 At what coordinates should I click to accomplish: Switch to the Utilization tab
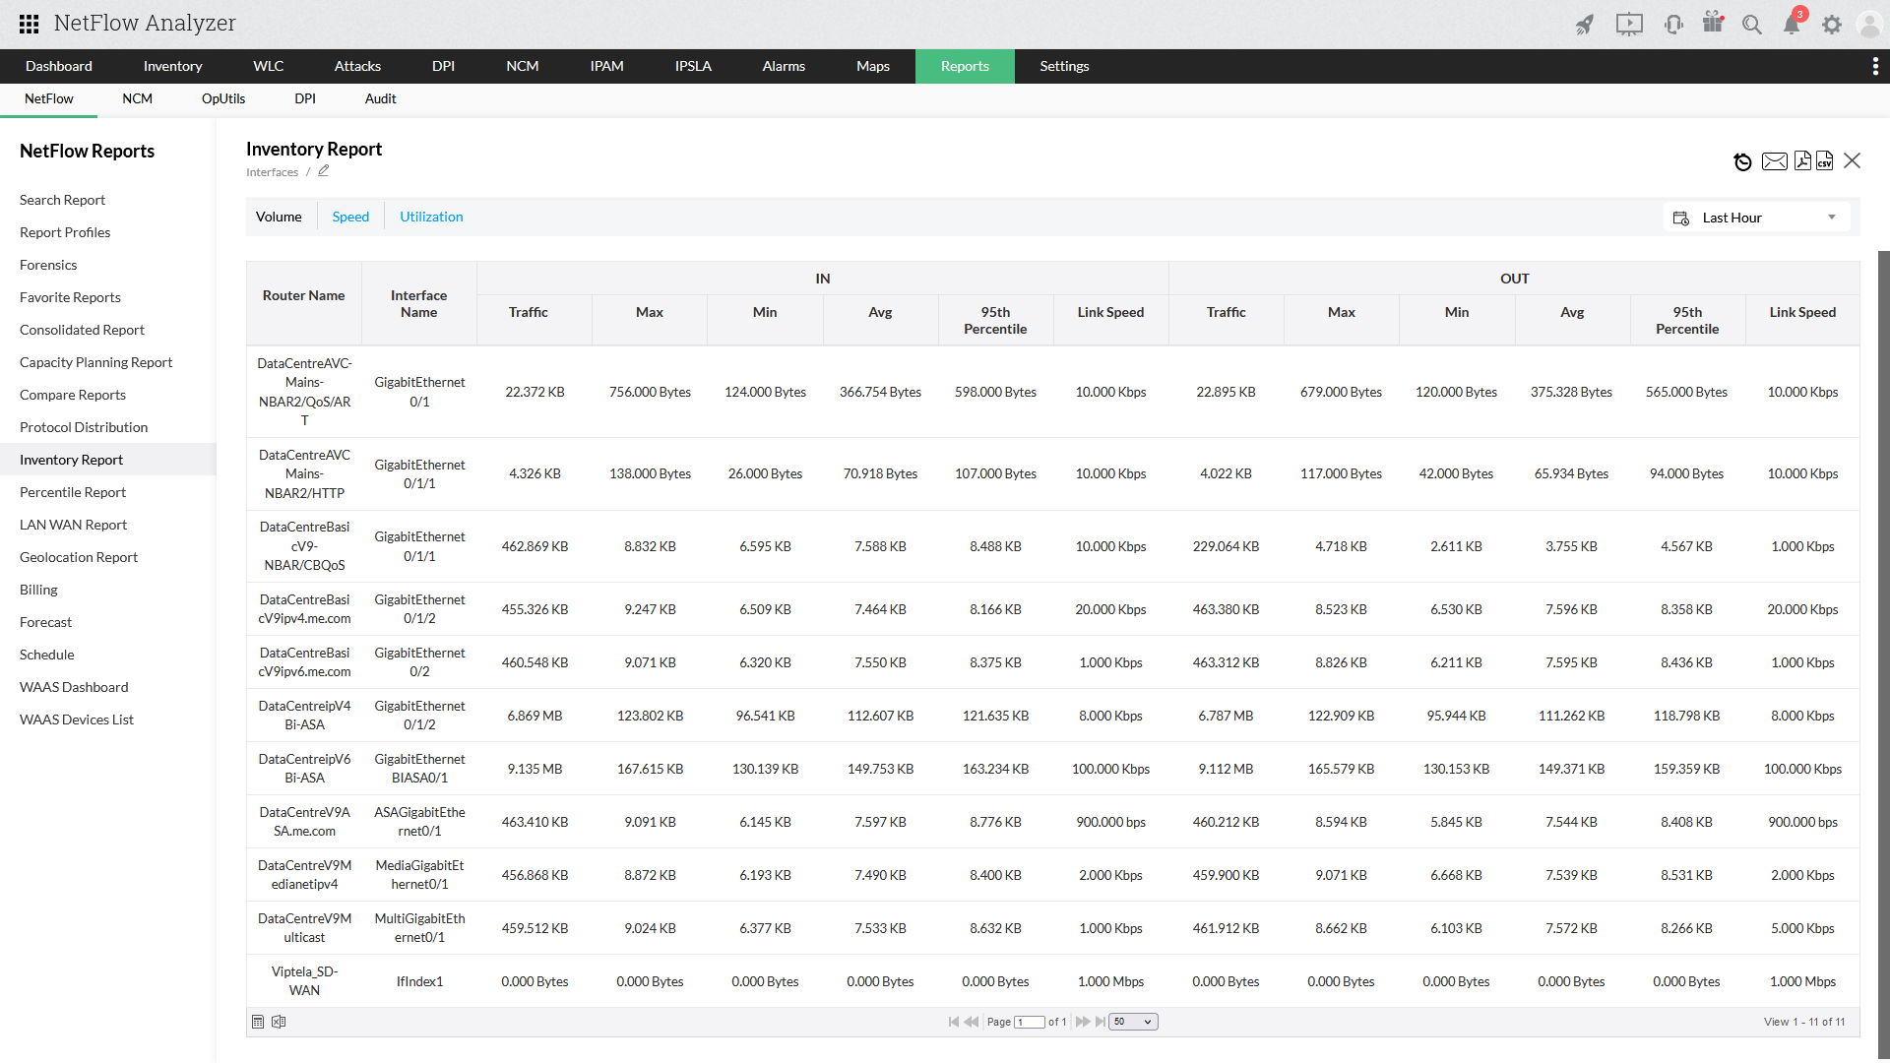(431, 217)
